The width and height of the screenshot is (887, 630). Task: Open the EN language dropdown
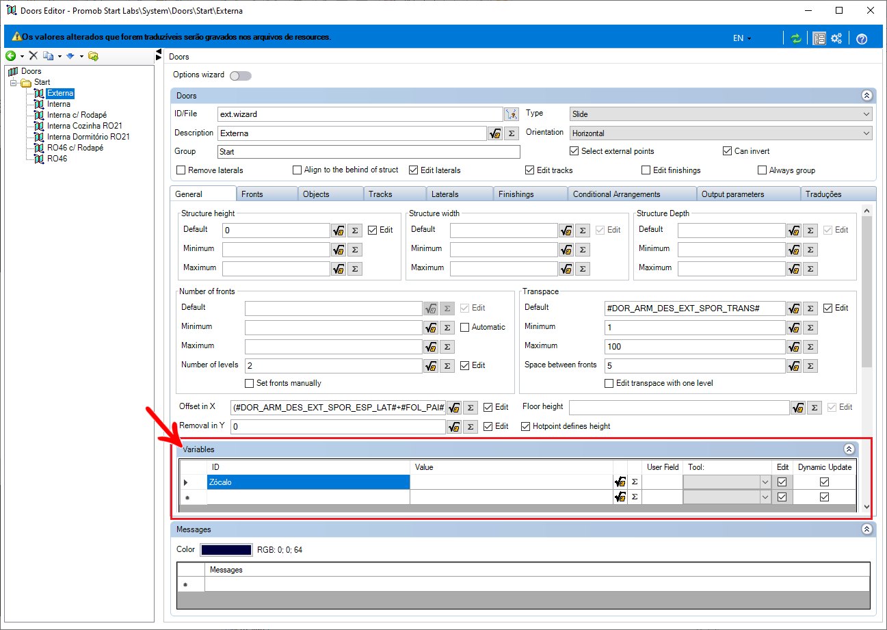[742, 38]
